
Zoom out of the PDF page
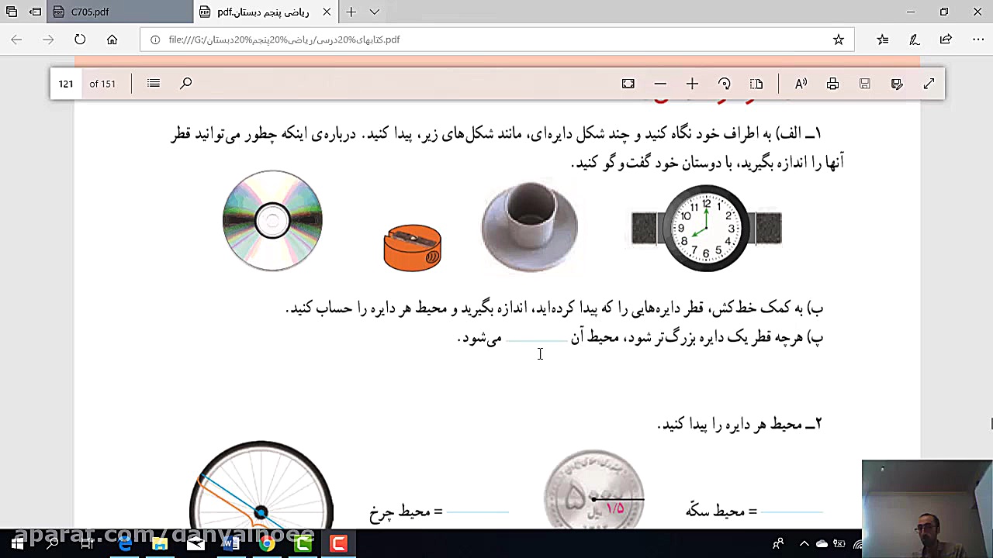pos(659,83)
